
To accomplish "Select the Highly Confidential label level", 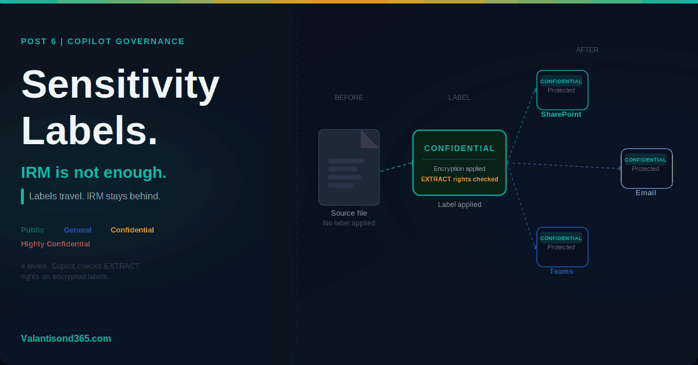I will click(x=55, y=244).
